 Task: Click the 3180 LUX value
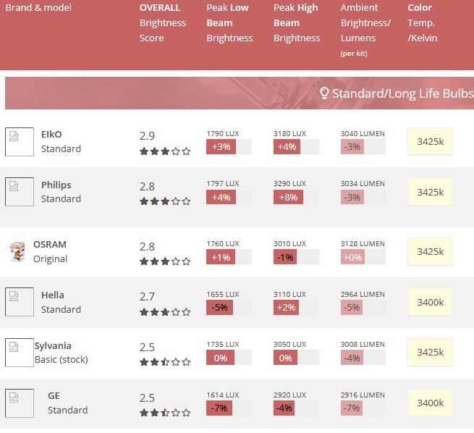pos(290,134)
